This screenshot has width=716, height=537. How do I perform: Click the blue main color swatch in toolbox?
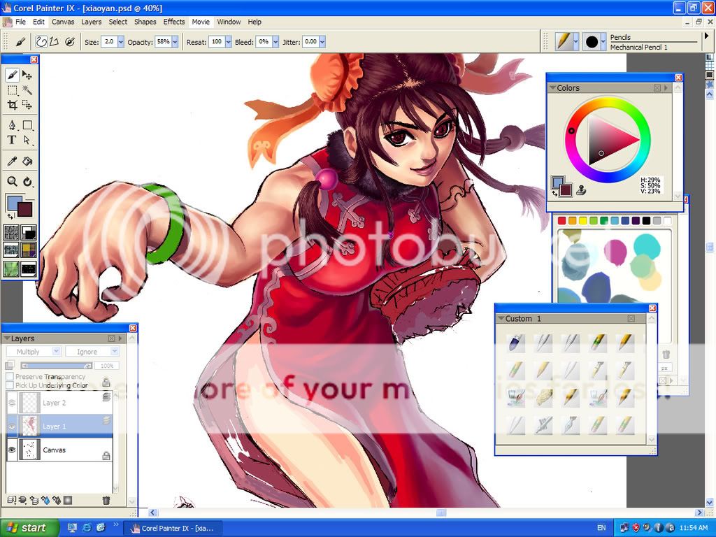click(14, 202)
